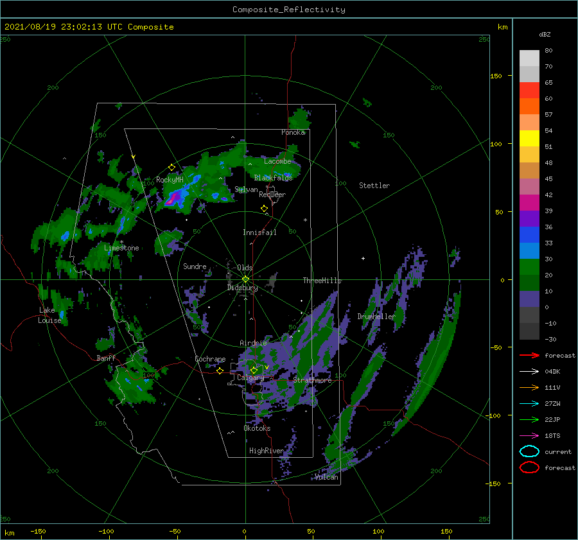Pick the yellow 51–54 dBZ swatch

point(529,138)
